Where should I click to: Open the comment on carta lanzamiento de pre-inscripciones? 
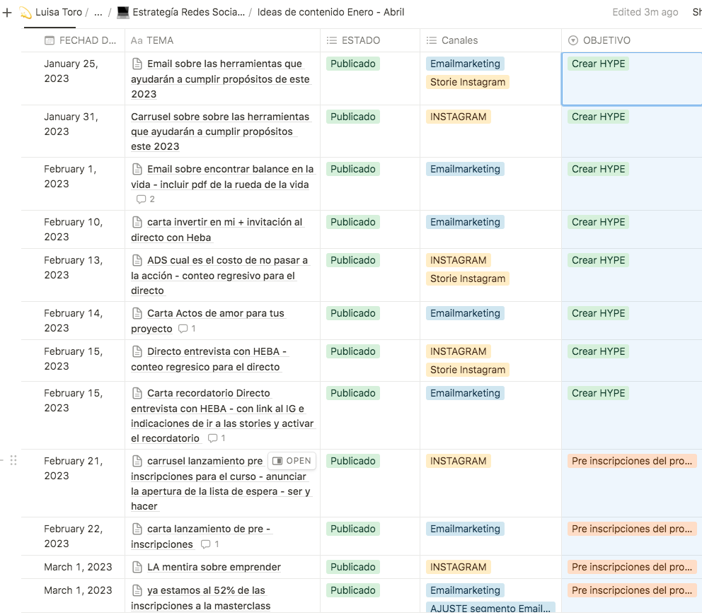coord(210,544)
